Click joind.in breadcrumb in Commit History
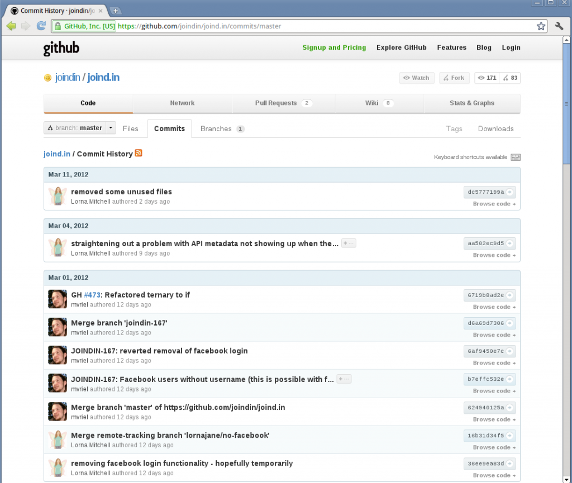Viewport: 572px width, 483px height. point(57,154)
